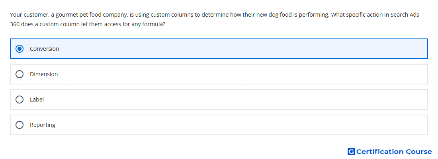This screenshot has width=438, height=159.
Task: Click the blue G logo icon
Action: pyautogui.click(x=351, y=151)
